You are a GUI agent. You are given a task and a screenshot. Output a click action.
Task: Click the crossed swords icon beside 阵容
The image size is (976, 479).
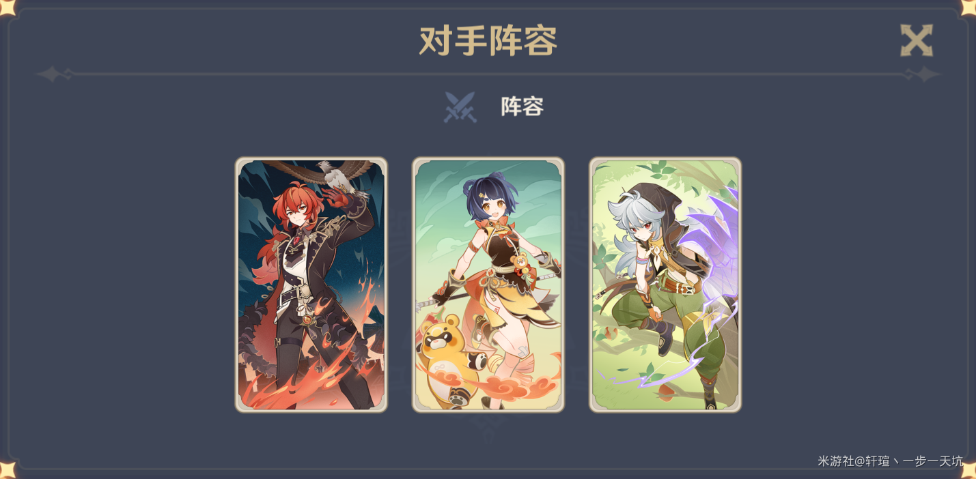click(x=460, y=107)
